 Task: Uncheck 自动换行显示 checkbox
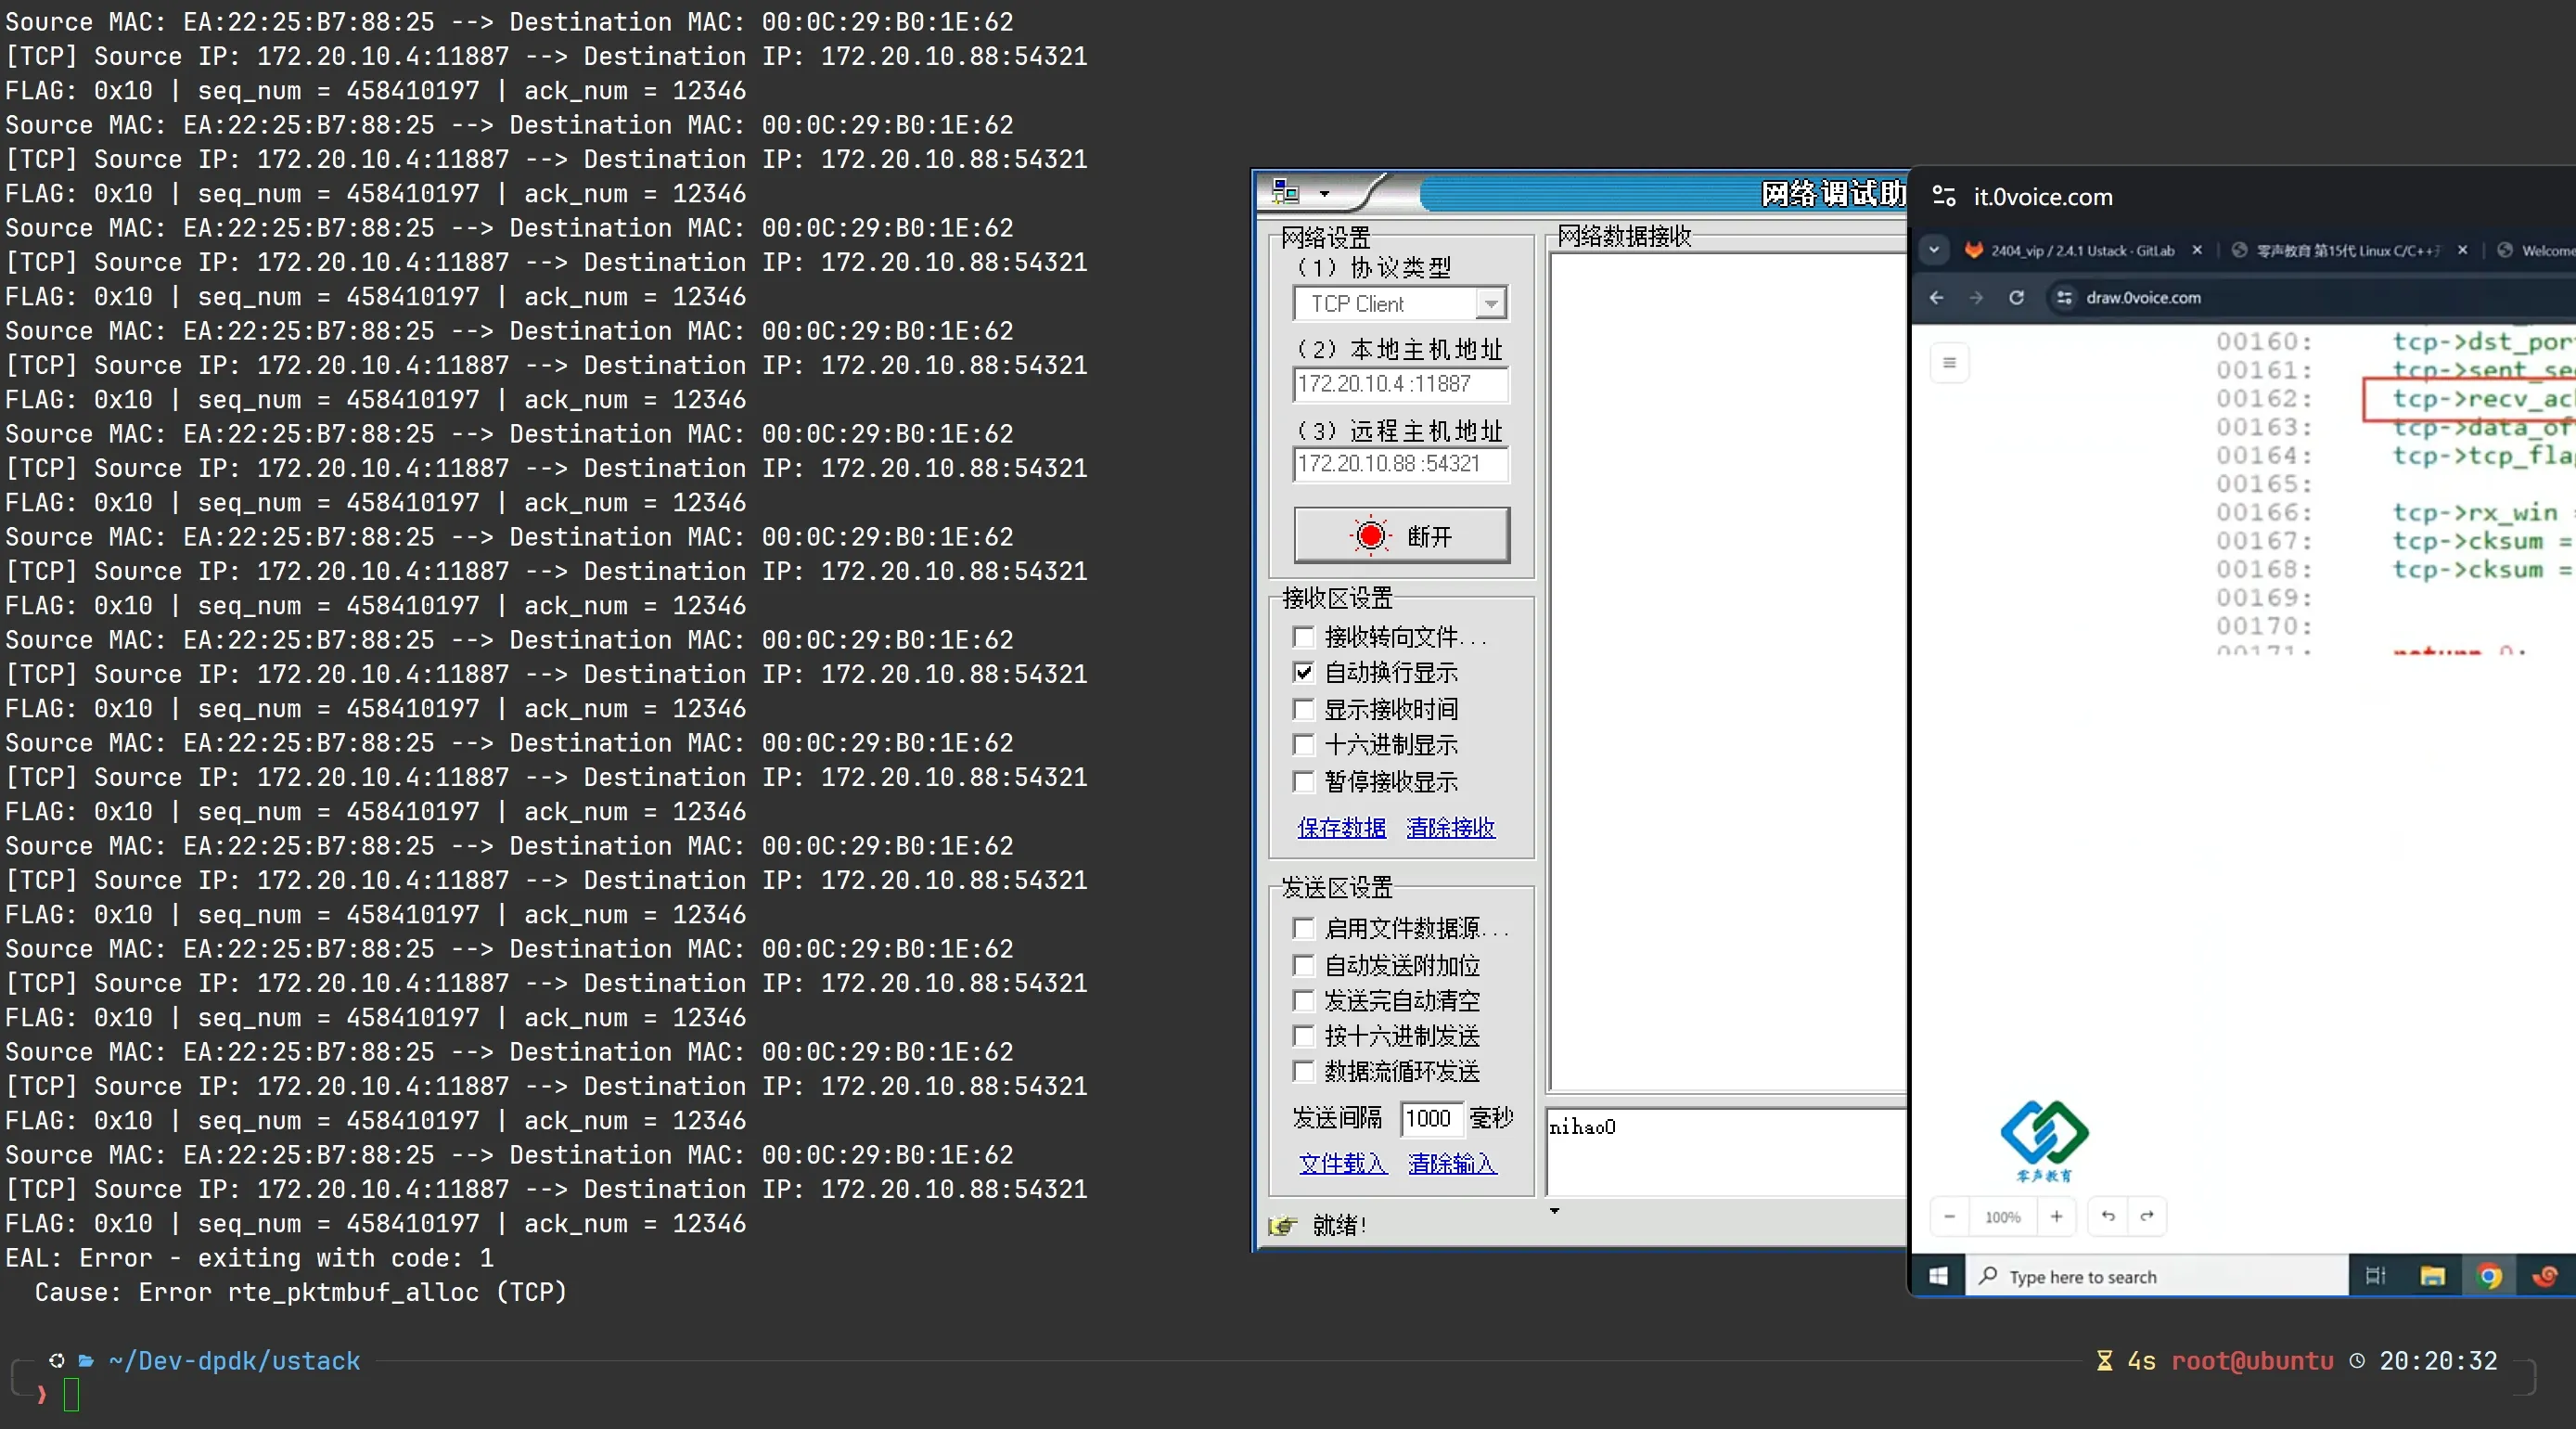tap(1303, 672)
